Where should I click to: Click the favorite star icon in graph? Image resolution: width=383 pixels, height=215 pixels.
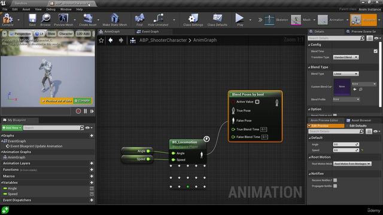click(x=101, y=40)
